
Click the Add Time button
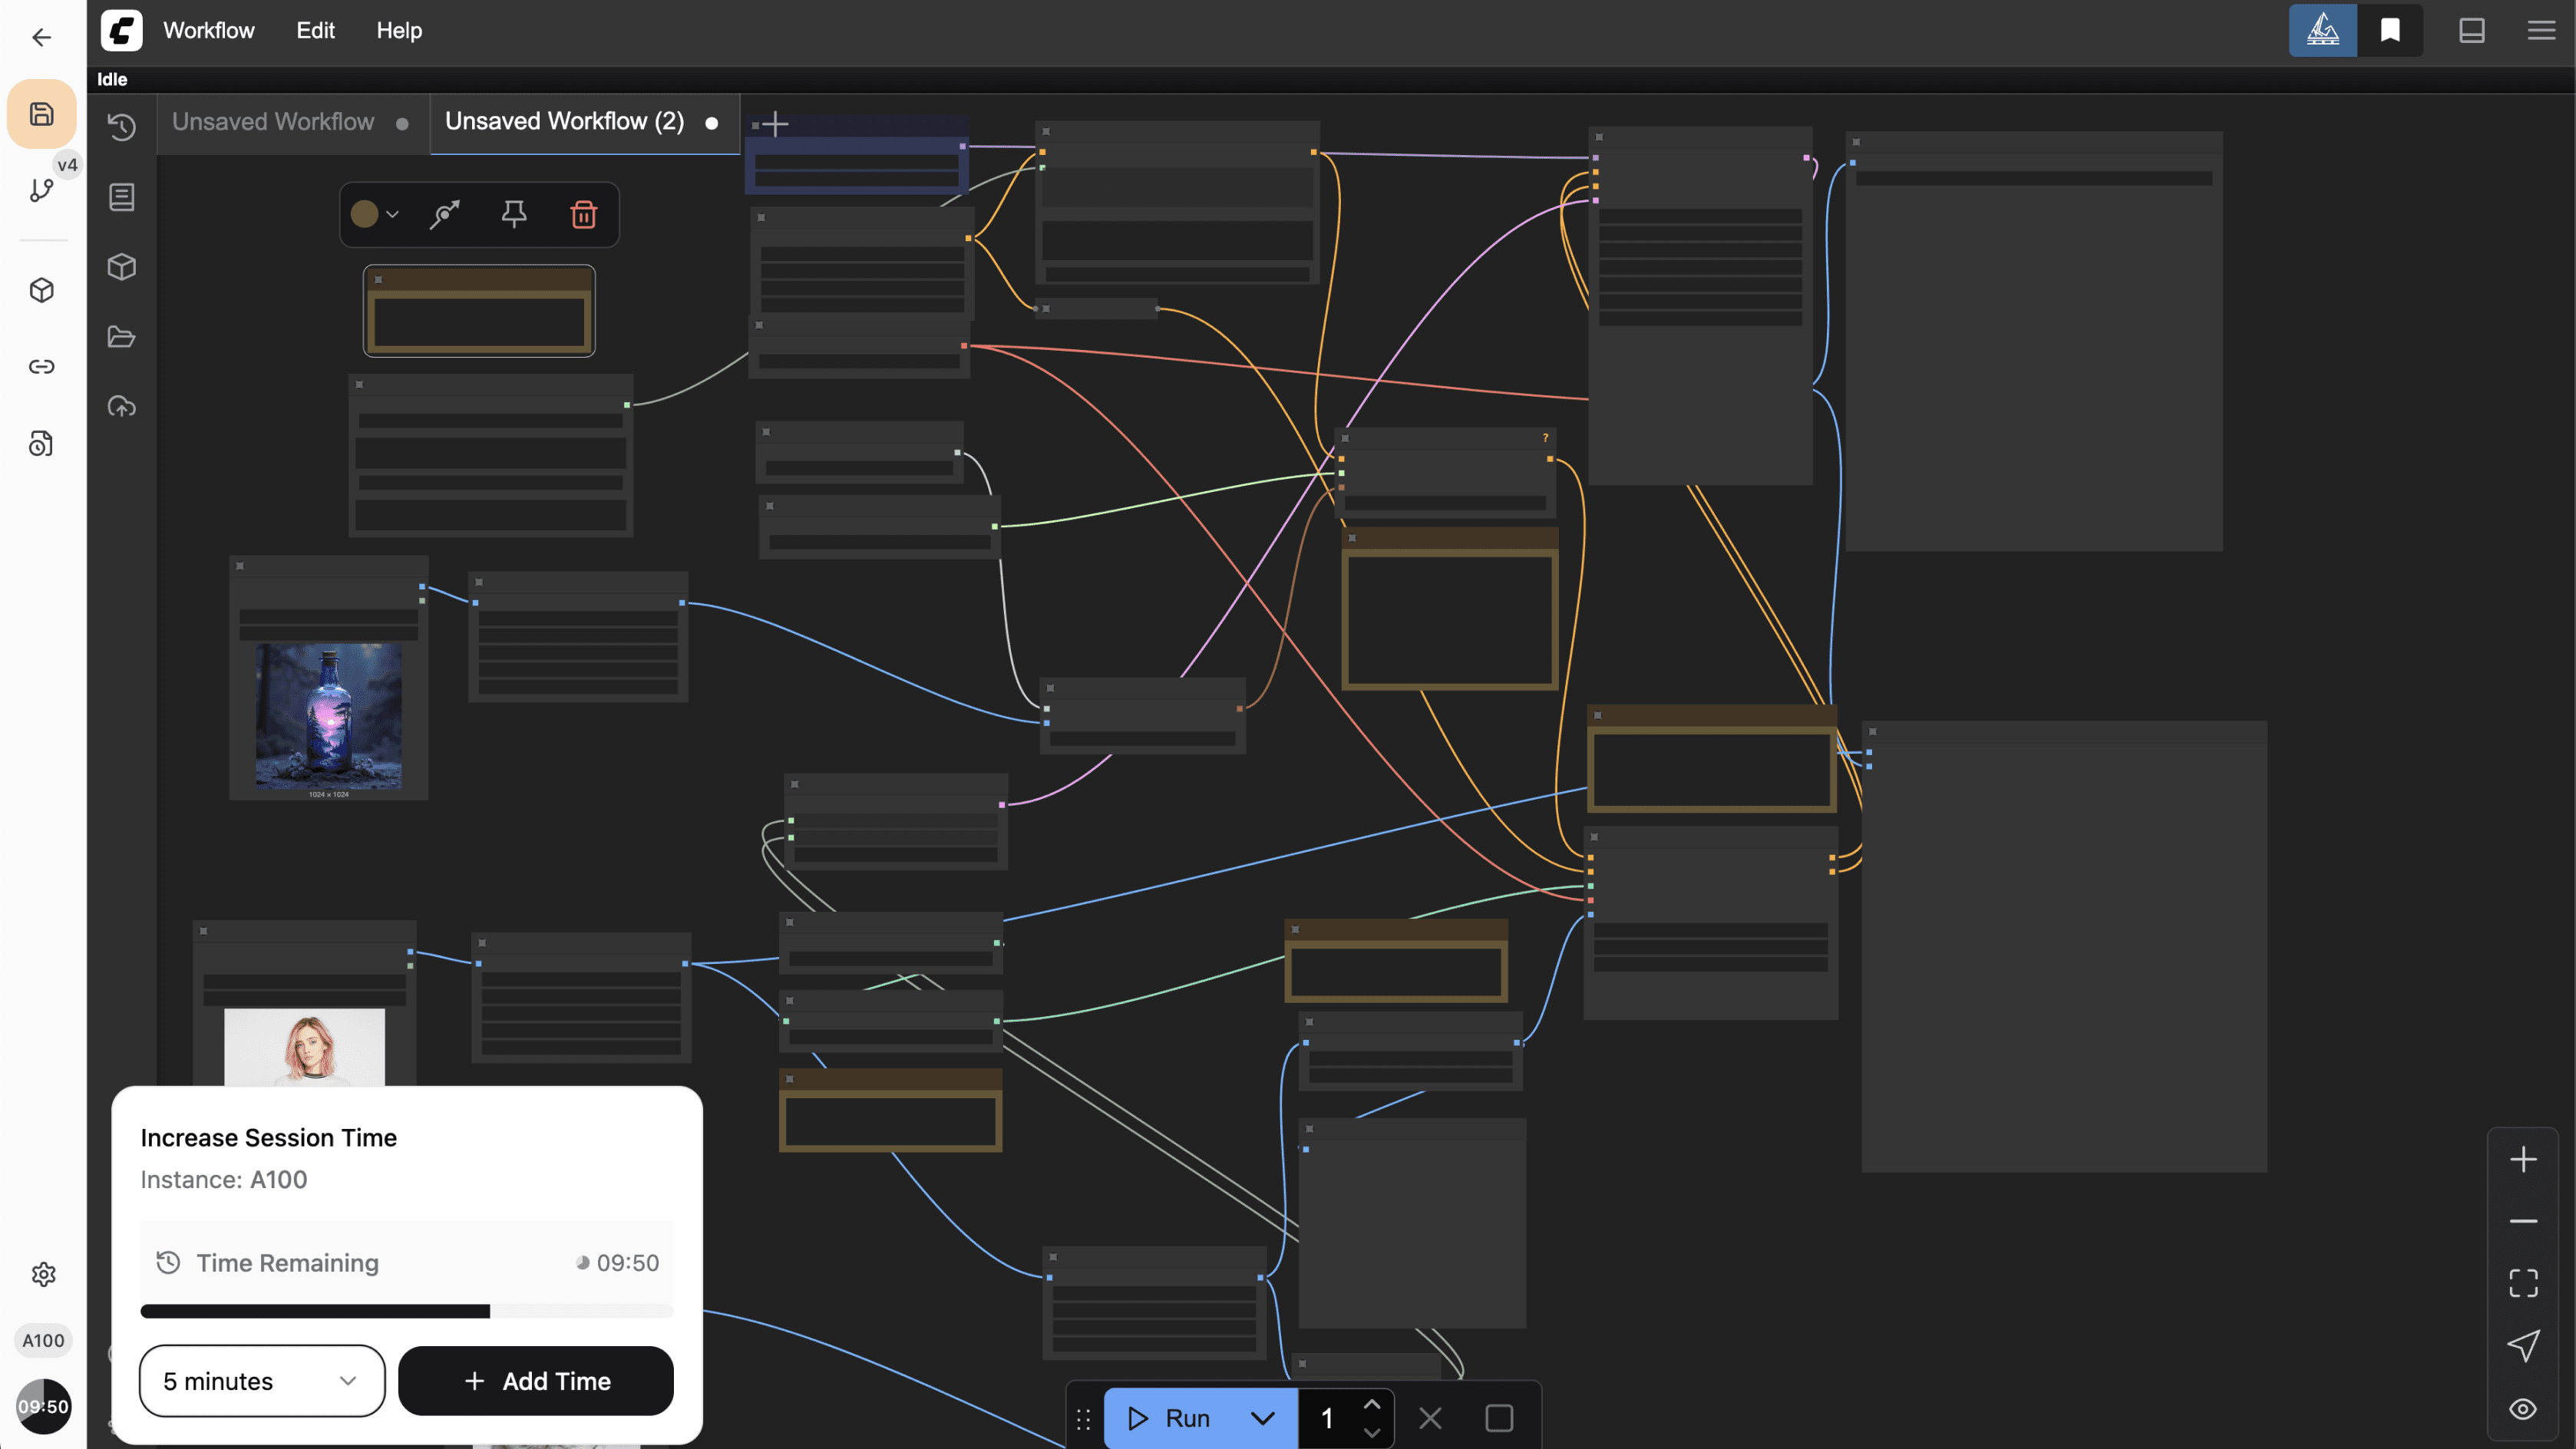536,1381
